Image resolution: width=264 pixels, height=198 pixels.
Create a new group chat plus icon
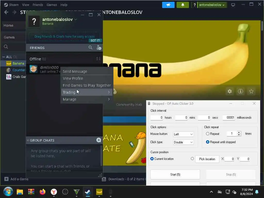[99, 140]
